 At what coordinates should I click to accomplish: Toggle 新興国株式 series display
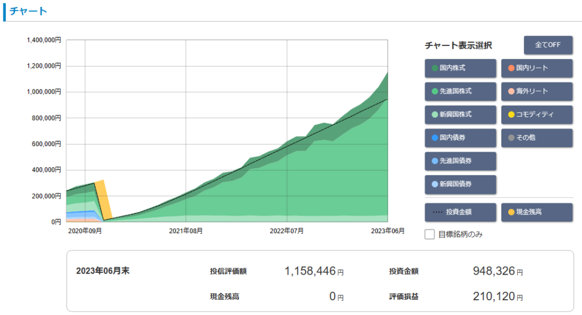[460, 114]
